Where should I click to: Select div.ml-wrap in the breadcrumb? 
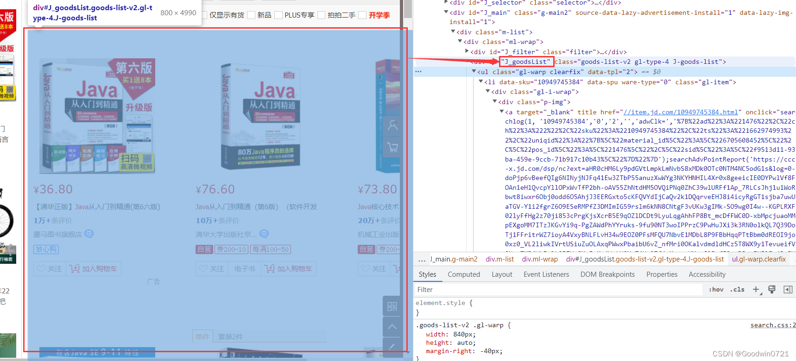click(x=540, y=259)
